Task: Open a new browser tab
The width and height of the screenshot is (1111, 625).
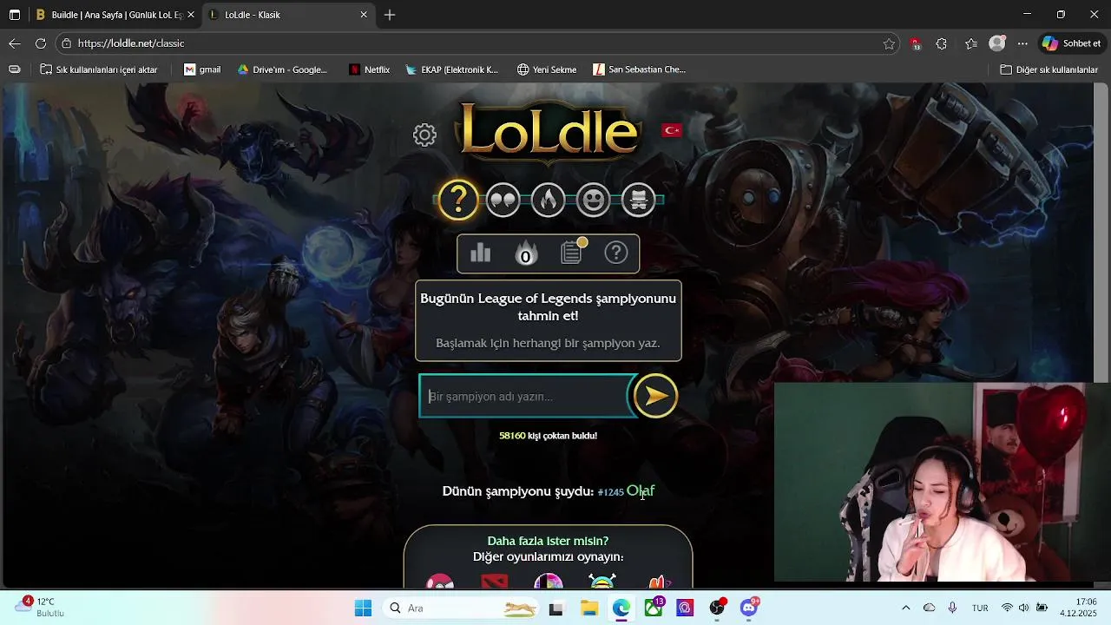Action: 390,15
